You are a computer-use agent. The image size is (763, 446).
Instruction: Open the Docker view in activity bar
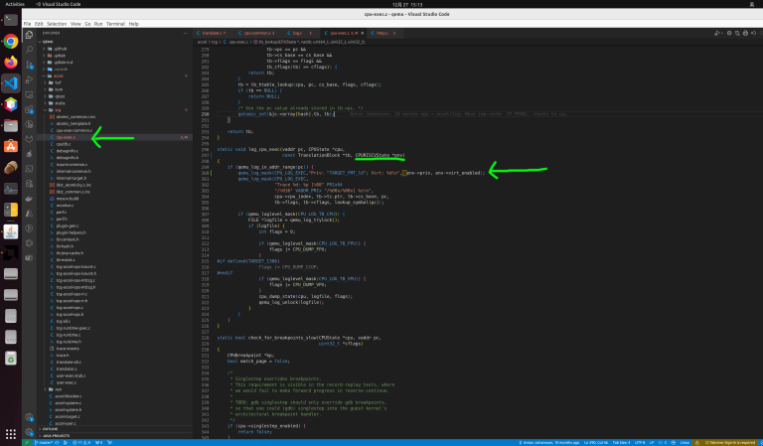tap(29, 199)
